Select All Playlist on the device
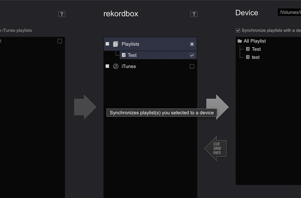This screenshot has height=198, width=301. point(254,41)
